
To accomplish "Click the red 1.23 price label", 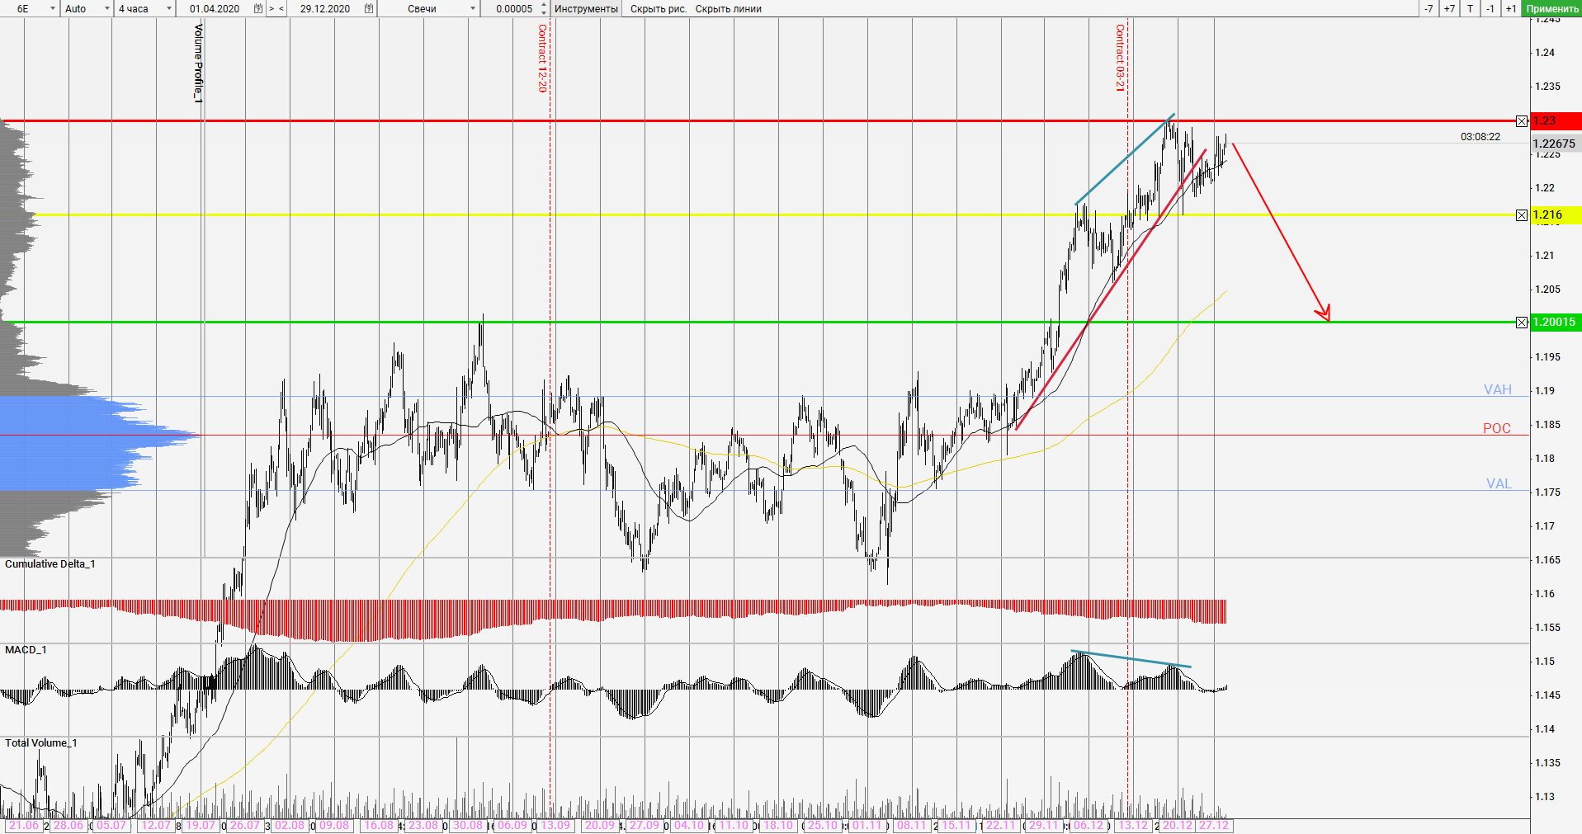I will pyautogui.click(x=1555, y=121).
